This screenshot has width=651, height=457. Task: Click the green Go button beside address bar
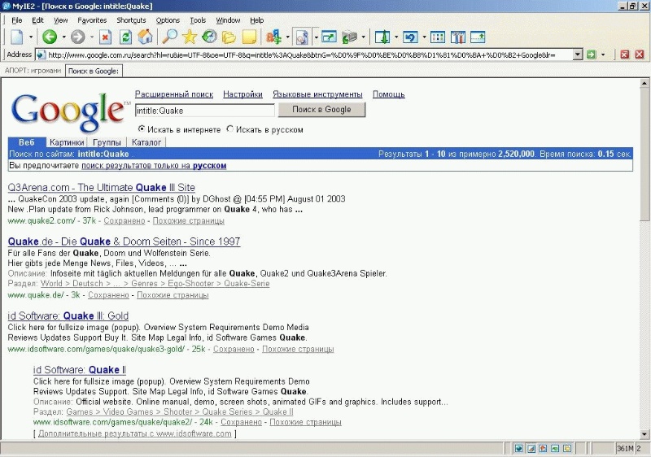[x=592, y=54]
